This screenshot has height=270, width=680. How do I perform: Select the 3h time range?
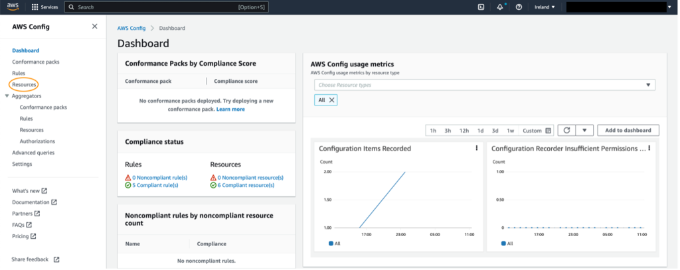448,131
